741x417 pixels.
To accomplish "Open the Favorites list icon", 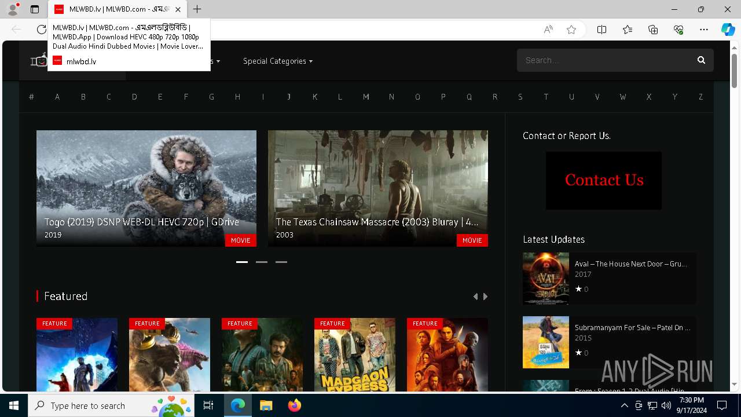I will coord(628,30).
